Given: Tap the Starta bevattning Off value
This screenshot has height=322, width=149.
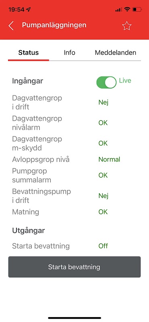Looking at the screenshot, I should click(103, 246).
